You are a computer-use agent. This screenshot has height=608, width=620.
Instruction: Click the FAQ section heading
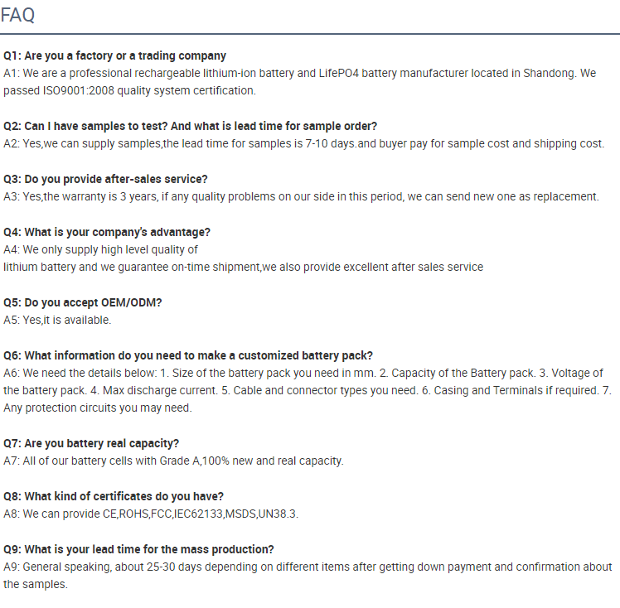[x=17, y=16]
